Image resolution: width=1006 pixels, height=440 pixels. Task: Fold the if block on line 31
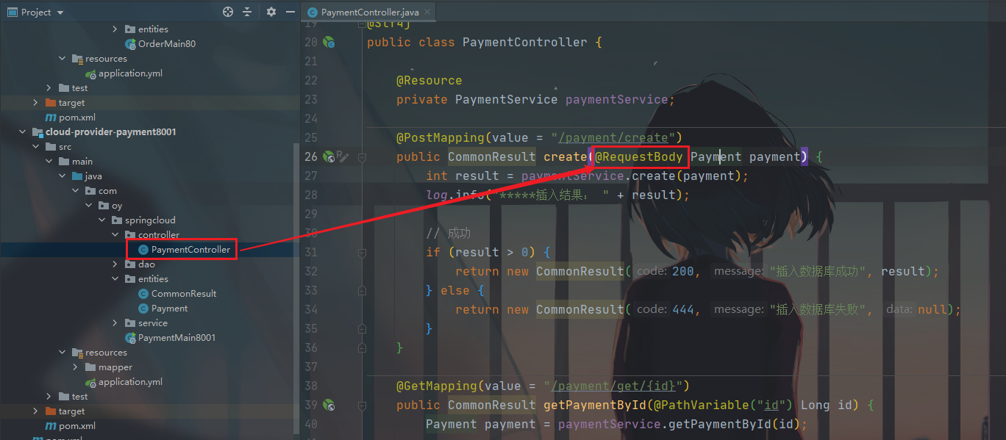[362, 252]
